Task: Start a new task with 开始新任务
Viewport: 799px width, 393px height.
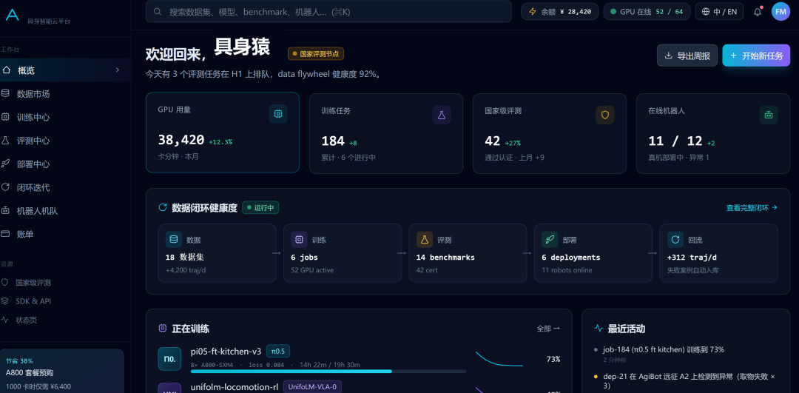Action: [x=756, y=56]
